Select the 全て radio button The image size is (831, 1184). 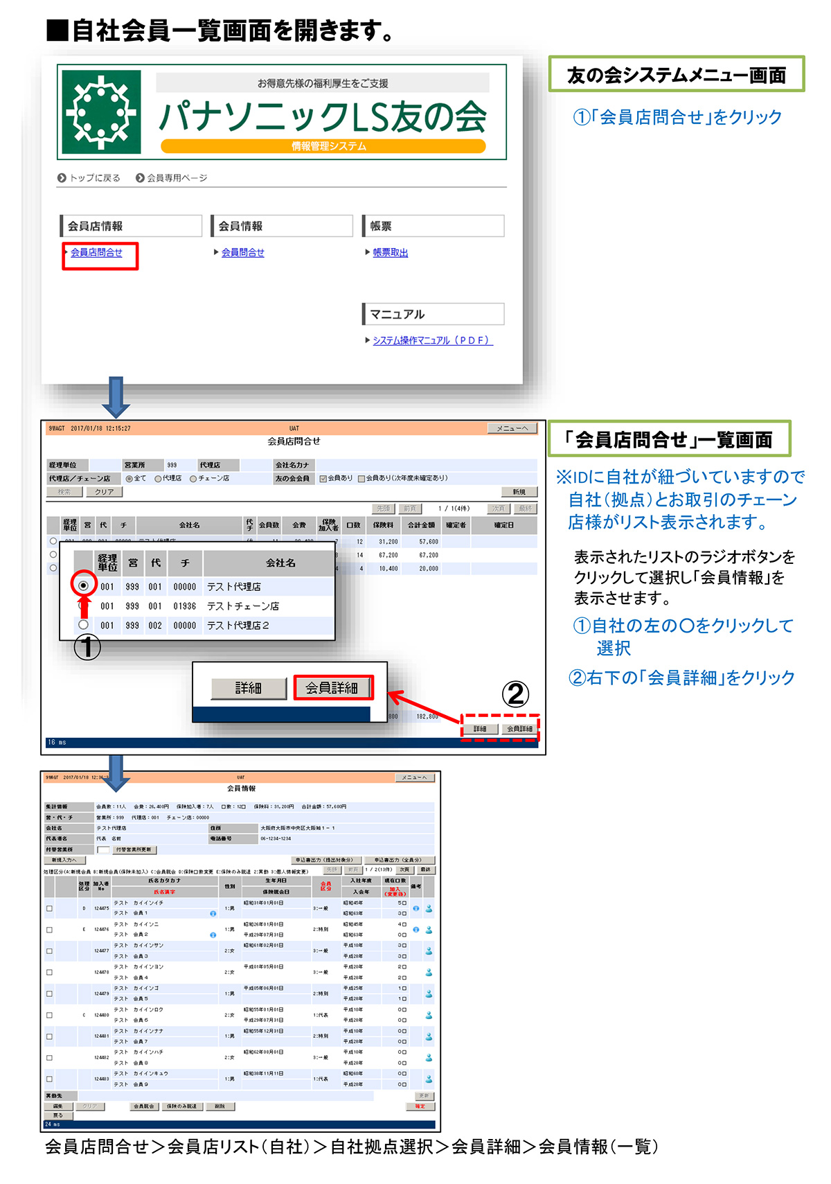click(129, 479)
